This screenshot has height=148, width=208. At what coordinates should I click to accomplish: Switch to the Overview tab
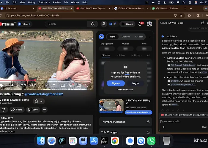tap(126, 37)
